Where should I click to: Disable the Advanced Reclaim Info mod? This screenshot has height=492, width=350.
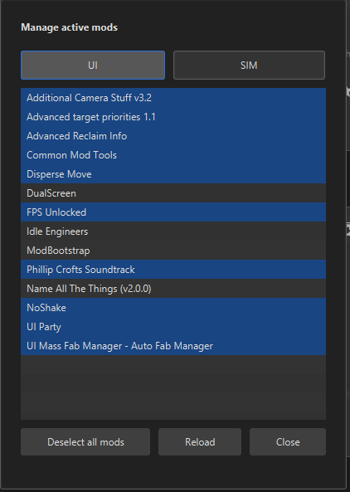[x=173, y=136]
